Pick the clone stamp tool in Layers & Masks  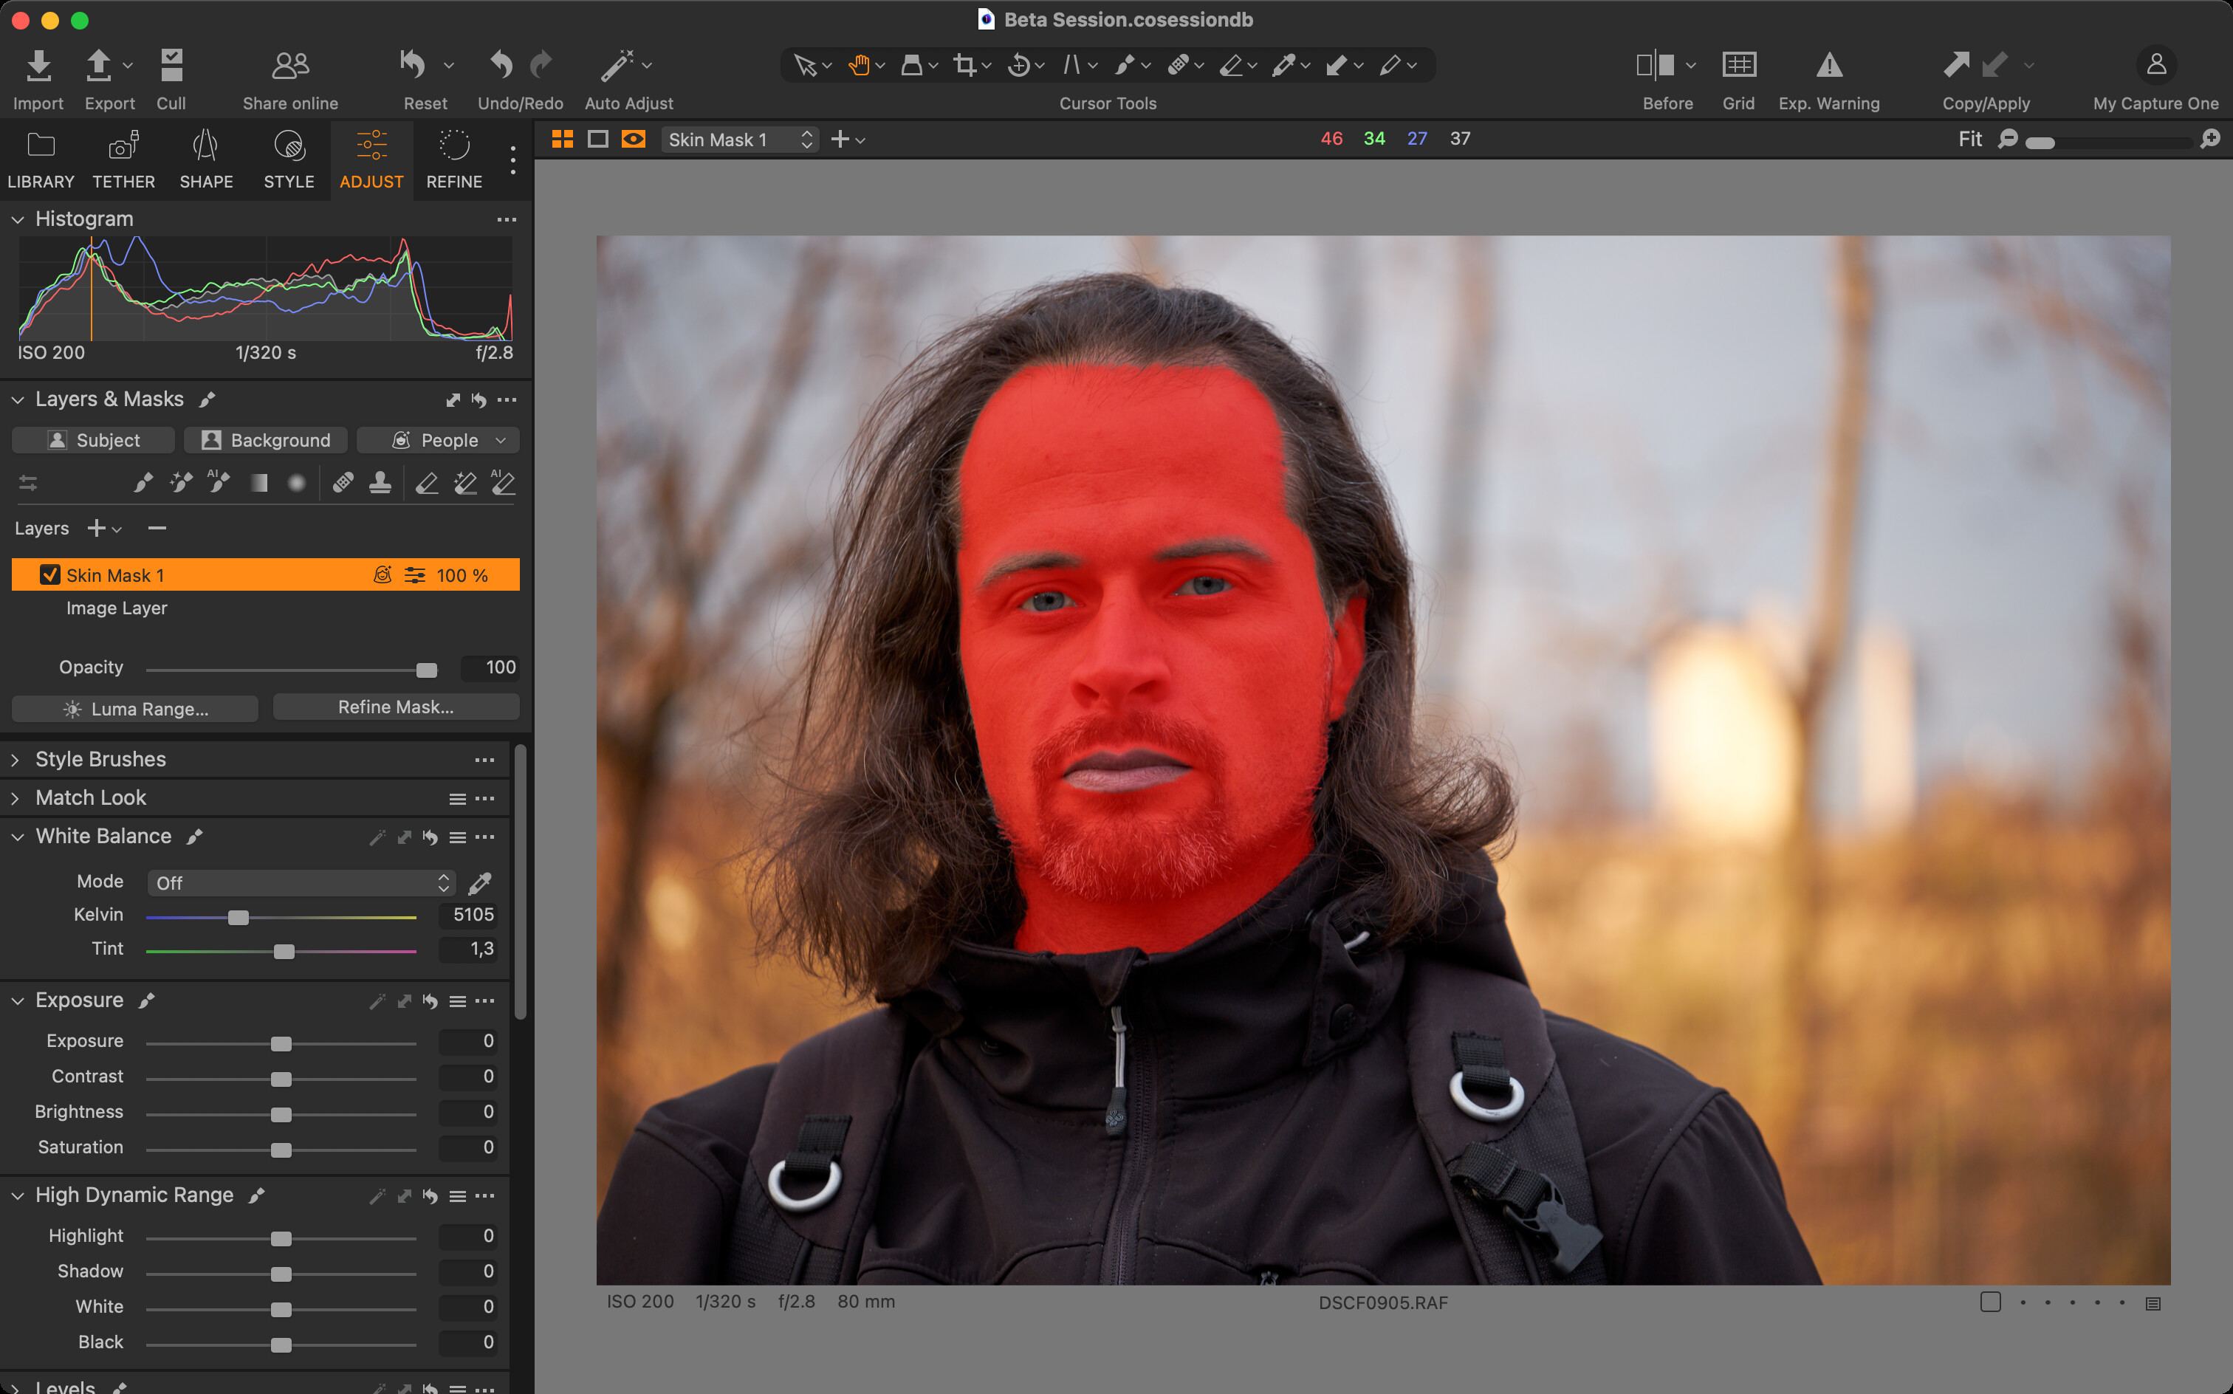point(380,482)
